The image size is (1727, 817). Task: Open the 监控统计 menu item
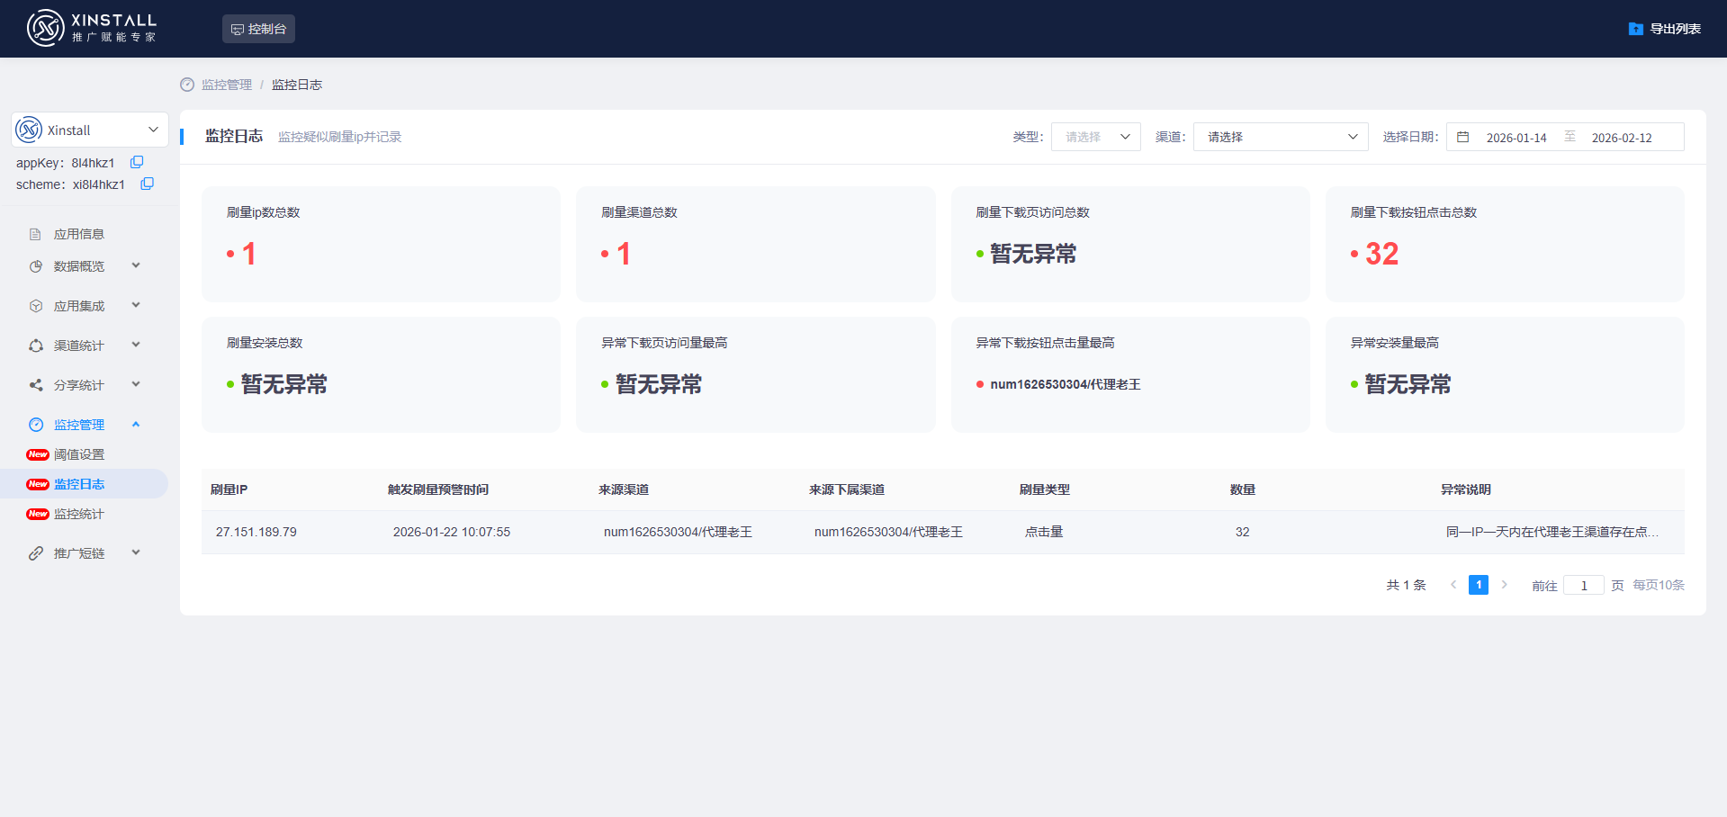click(x=79, y=514)
